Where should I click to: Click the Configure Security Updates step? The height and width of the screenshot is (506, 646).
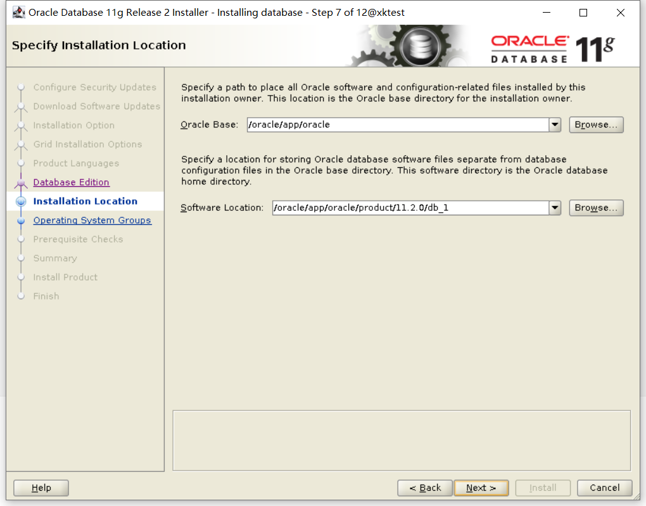95,87
